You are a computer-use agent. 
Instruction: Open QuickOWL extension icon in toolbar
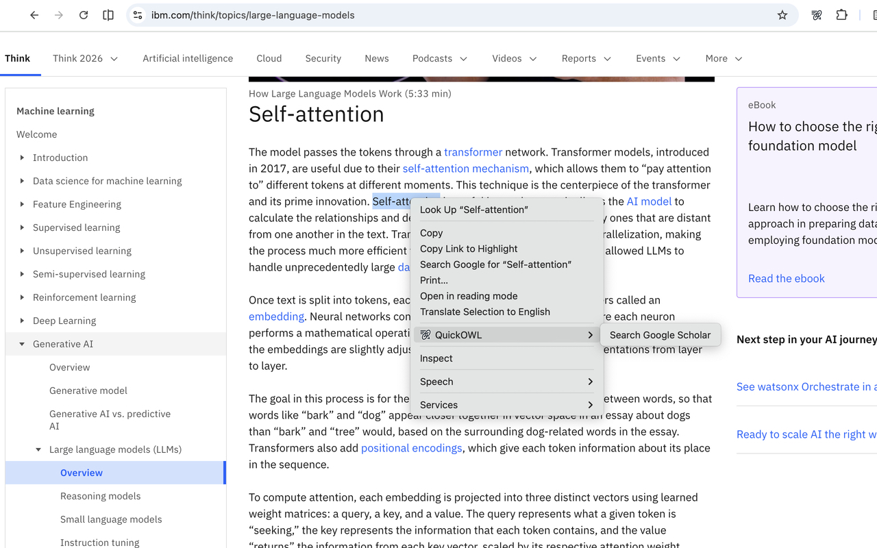click(817, 15)
